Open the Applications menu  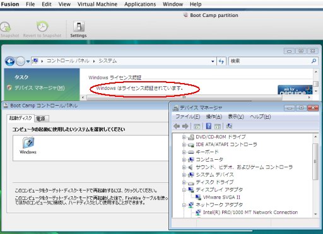[140, 4]
